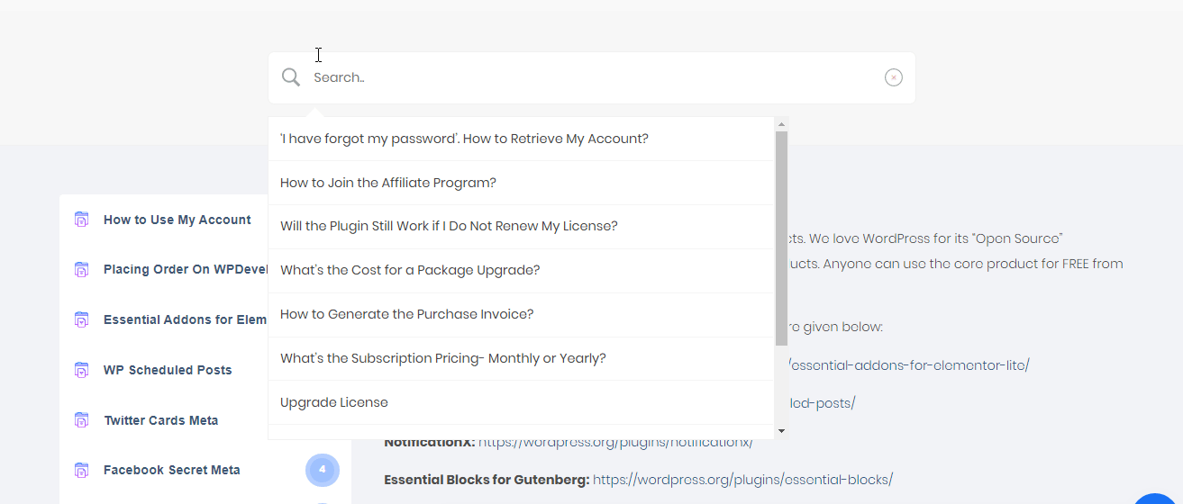Click the document icon beside Placing Order On WPDeveloper
This screenshot has width=1183, height=504.
(81, 269)
